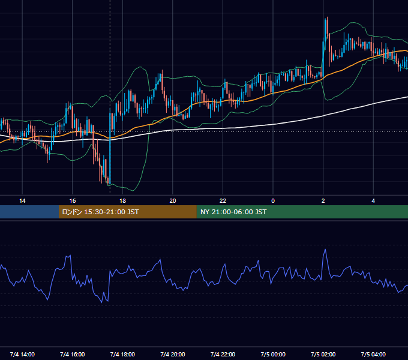Click the oscillator peak near 7/5 02:00
408x360 pixels.
coord(325,250)
